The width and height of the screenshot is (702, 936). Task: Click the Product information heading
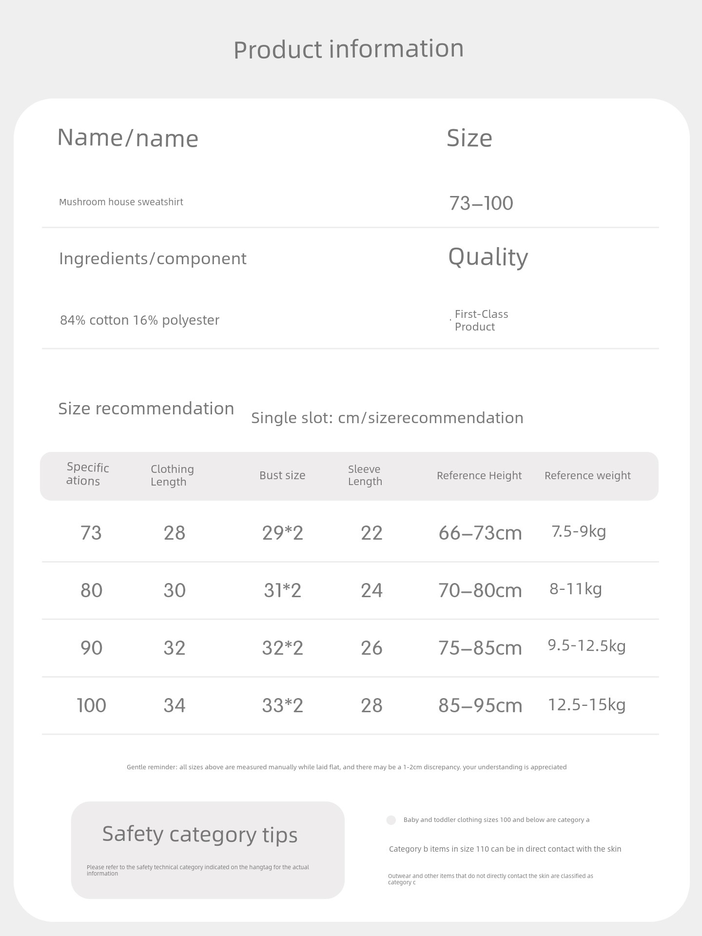tap(349, 49)
